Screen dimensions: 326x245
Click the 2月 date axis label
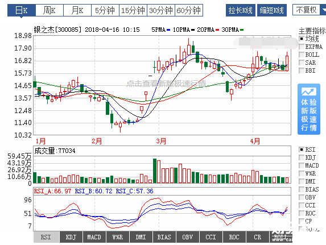[97, 142]
